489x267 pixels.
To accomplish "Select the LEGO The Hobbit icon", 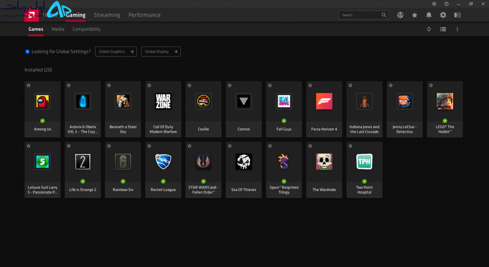I will 445,101.
